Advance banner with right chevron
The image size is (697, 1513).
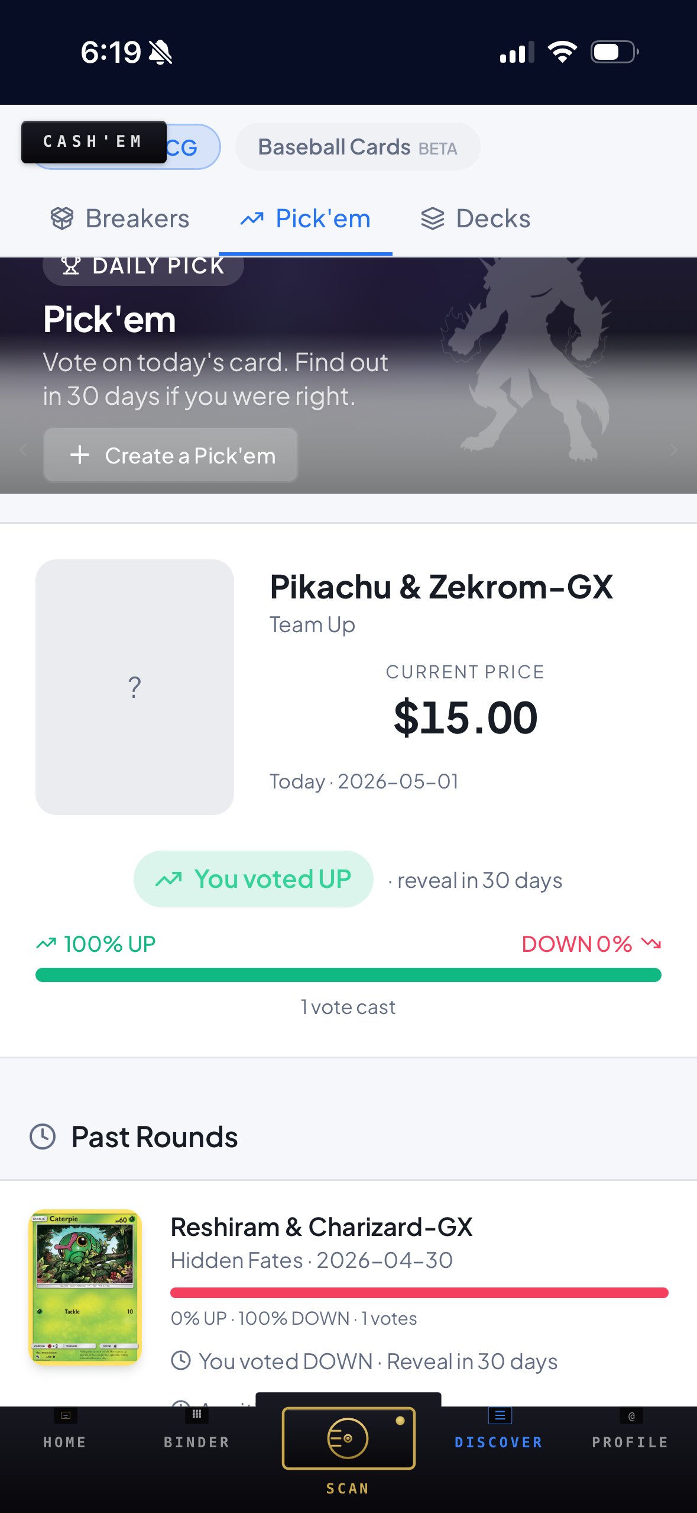674,450
